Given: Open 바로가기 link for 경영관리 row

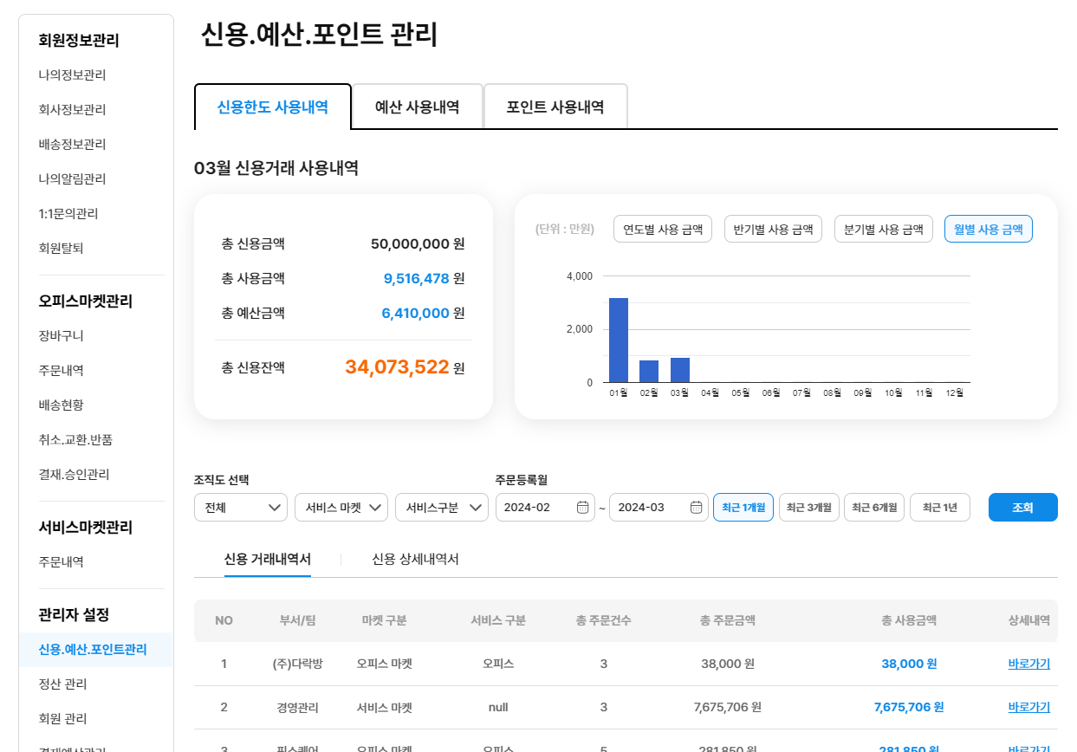Looking at the screenshot, I should 1028,708.
